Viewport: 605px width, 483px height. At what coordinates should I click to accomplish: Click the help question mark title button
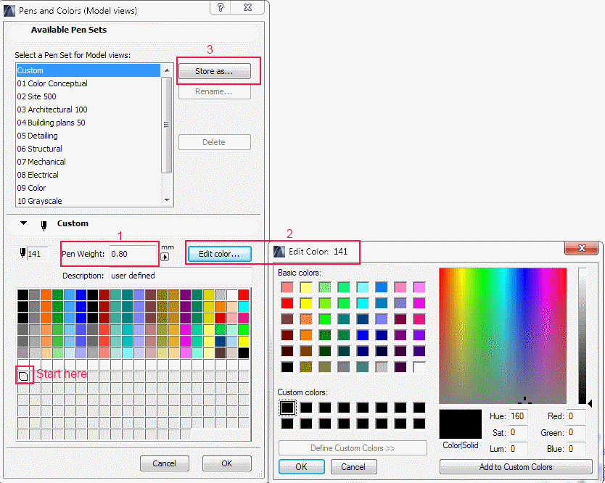(x=221, y=7)
